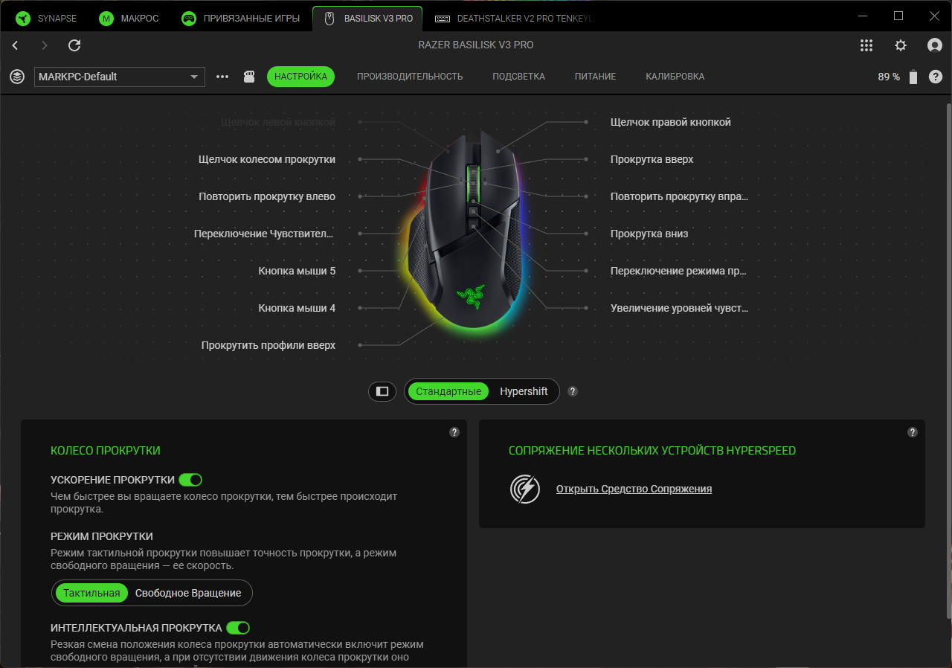Click the battery status icon

(x=913, y=77)
